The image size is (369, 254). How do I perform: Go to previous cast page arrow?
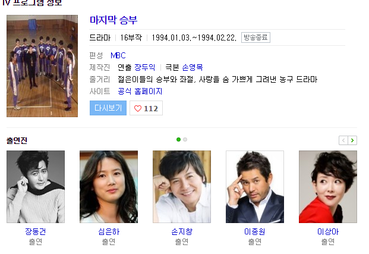click(x=343, y=140)
